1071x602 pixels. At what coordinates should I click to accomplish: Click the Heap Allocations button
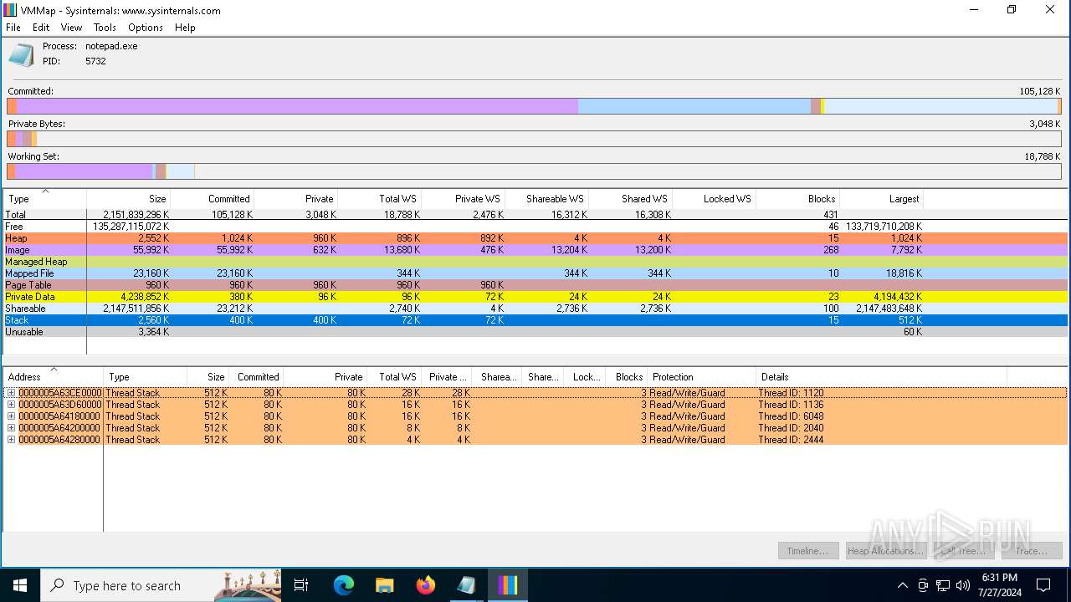tap(885, 551)
